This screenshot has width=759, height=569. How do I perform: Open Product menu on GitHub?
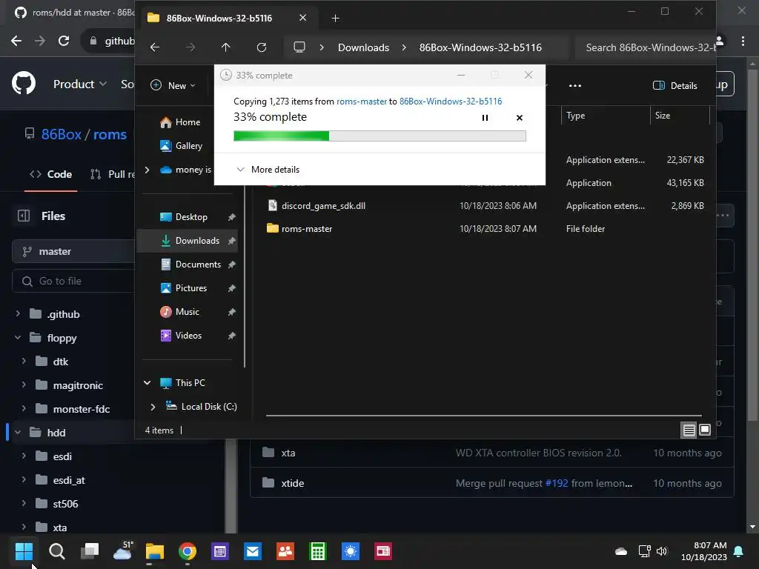pos(80,84)
